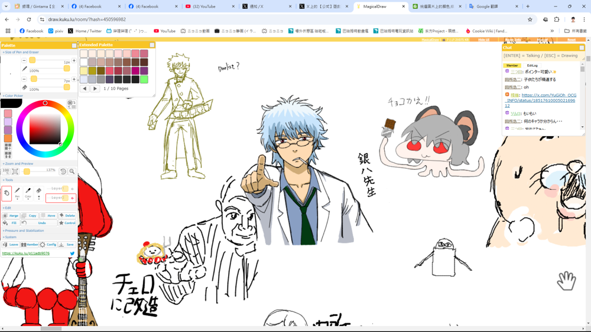Reset zoom to 100 percent
The width and height of the screenshot is (591, 332).
6,171
